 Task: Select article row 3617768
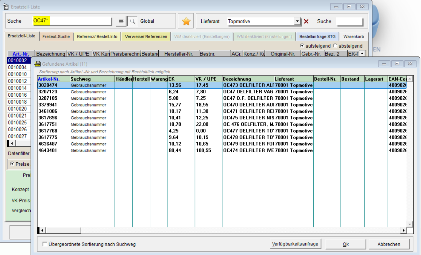coord(222,131)
